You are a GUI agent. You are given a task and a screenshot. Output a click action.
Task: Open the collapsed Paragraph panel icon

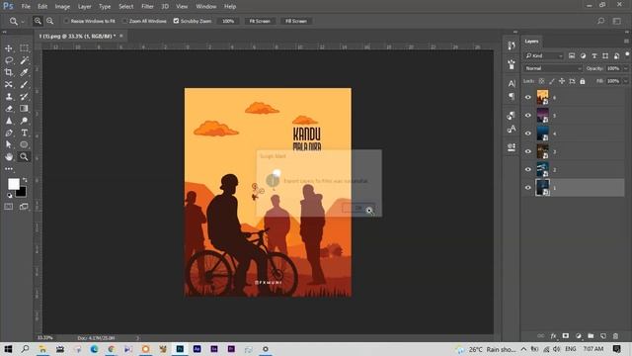512,96
